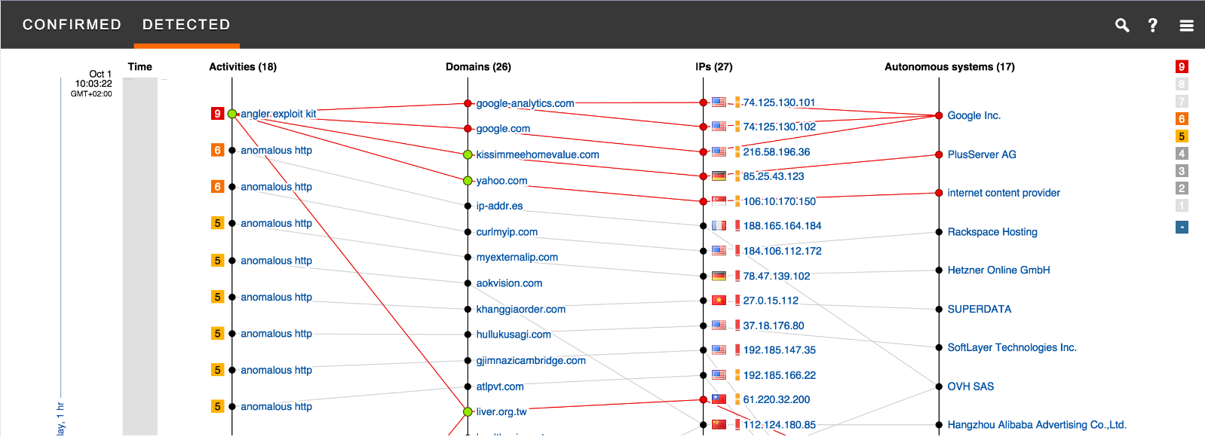Click the German flag beside 85.25.43.123

click(x=719, y=176)
